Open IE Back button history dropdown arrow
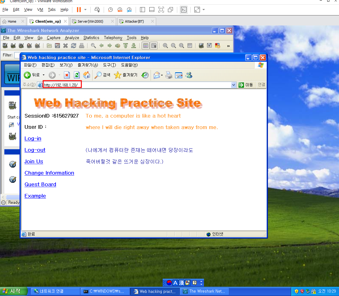Viewport: 339px width, 296px height. 44,75
